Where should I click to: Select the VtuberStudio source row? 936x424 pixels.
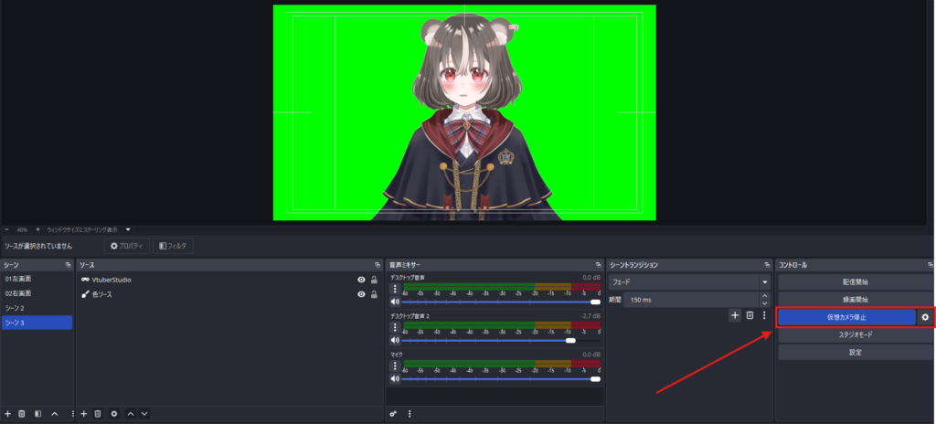[x=229, y=280]
